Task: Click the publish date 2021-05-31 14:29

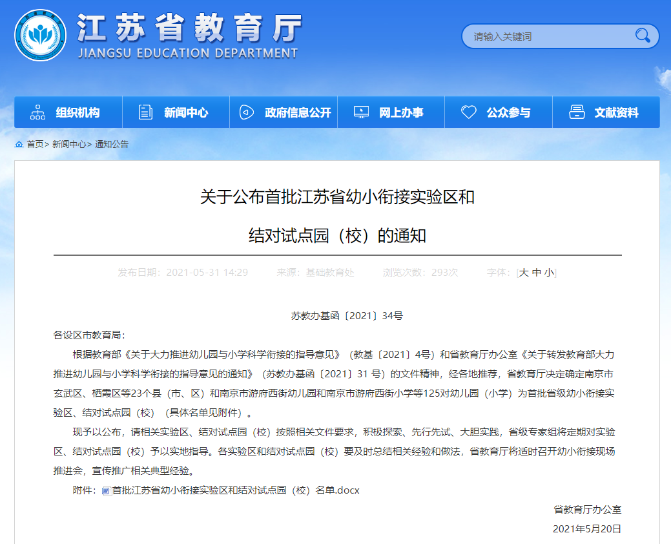Action: (x=207, y=273)
